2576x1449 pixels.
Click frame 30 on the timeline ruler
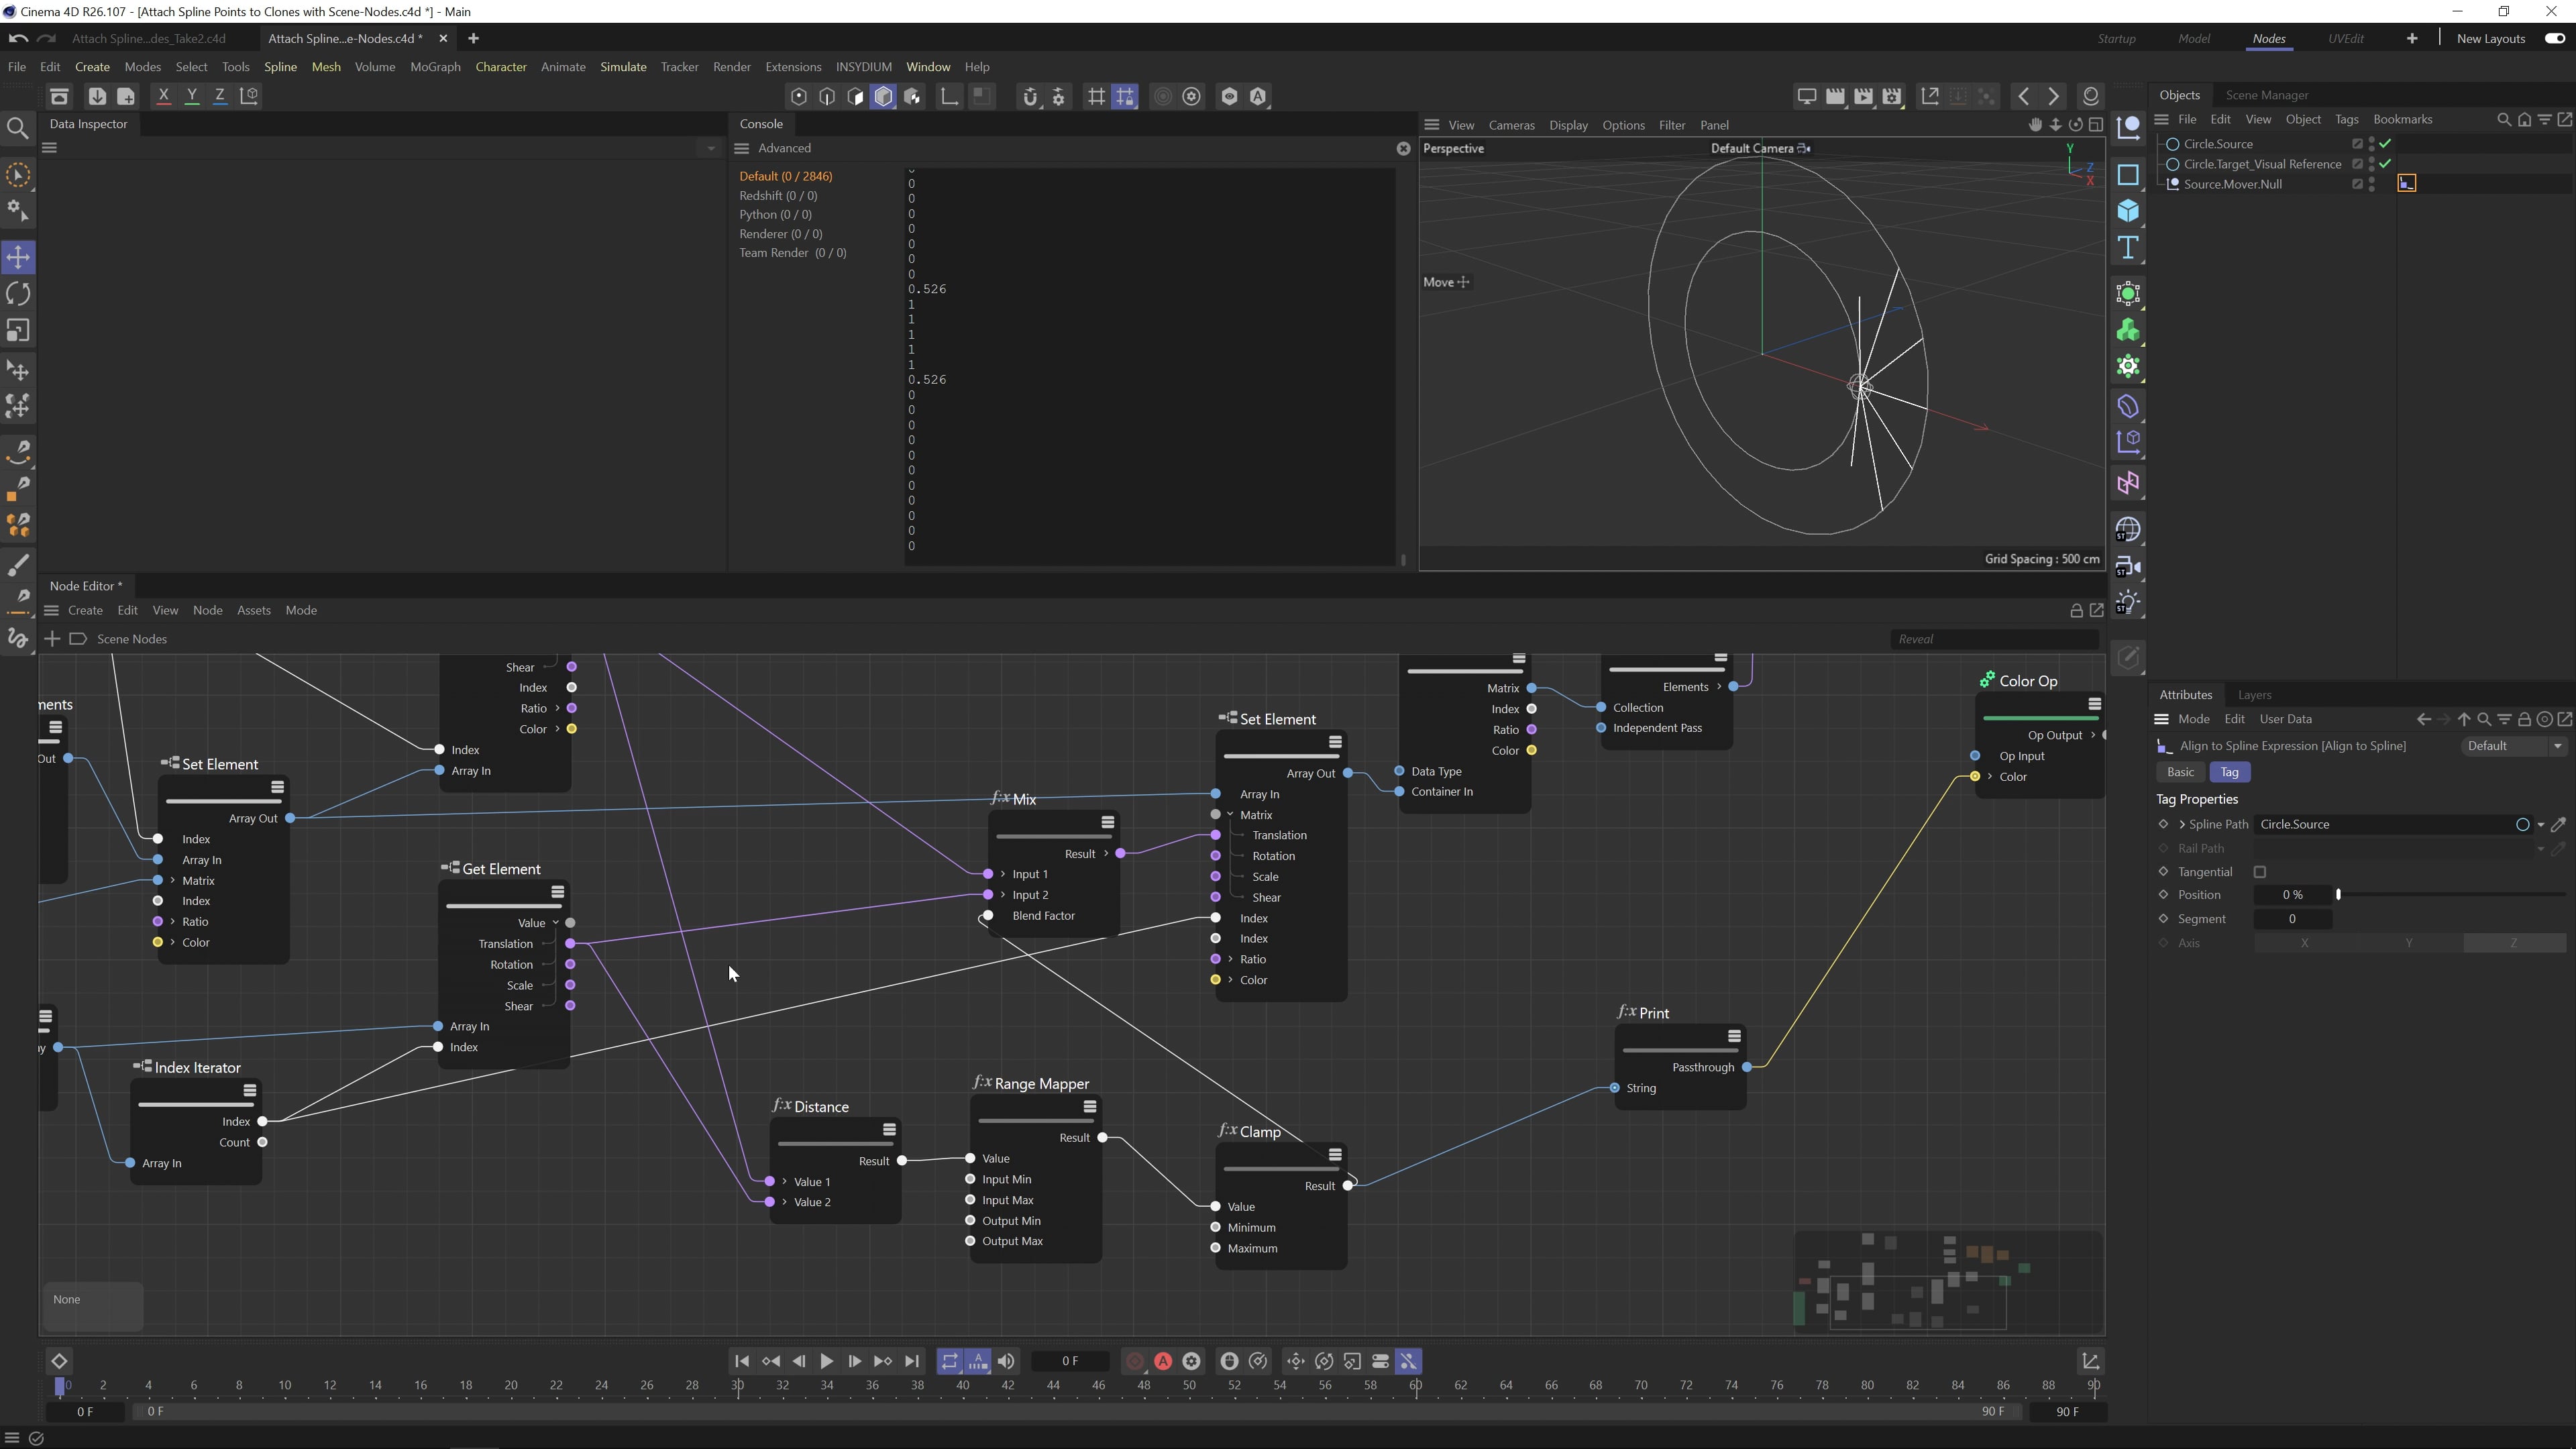(x=738, y=1385)
